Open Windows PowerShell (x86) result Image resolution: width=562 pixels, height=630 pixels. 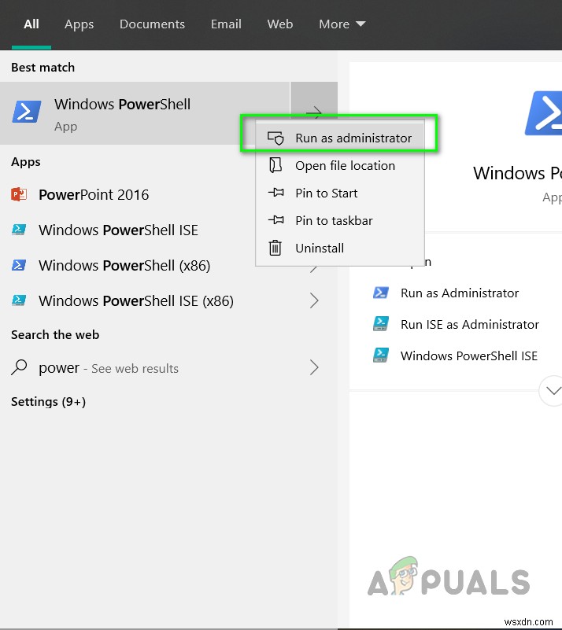[x=128, y=266]
